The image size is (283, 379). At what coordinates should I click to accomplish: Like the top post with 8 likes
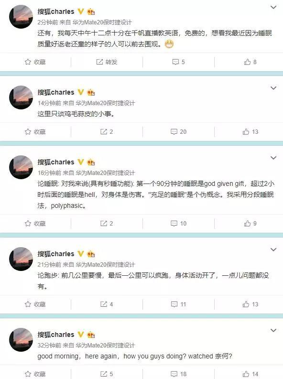coord(250,62)
